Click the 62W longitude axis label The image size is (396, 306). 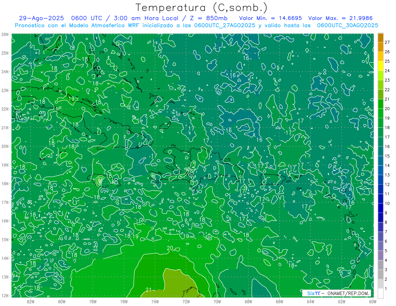coord(342,301)
